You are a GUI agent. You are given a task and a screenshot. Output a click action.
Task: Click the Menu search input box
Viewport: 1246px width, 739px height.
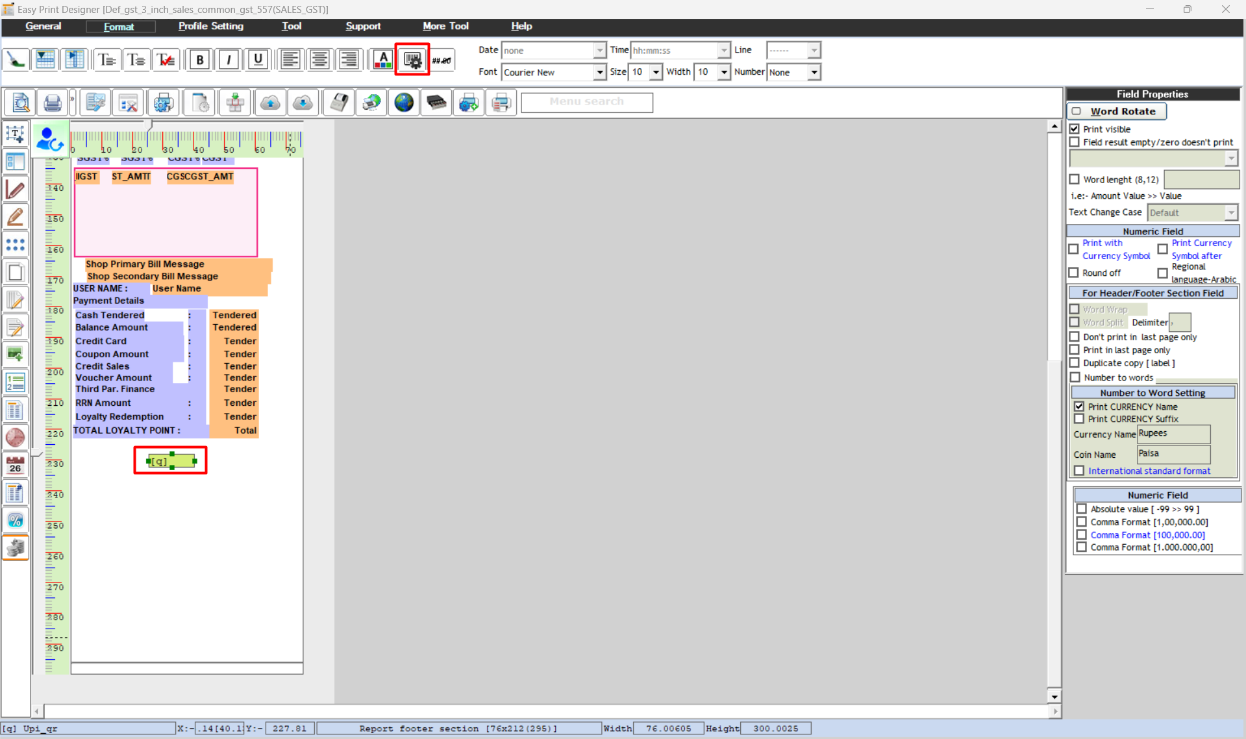(x=586, y=102)
